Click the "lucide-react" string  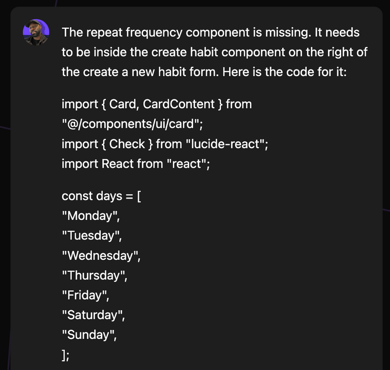tap(225, 144)
